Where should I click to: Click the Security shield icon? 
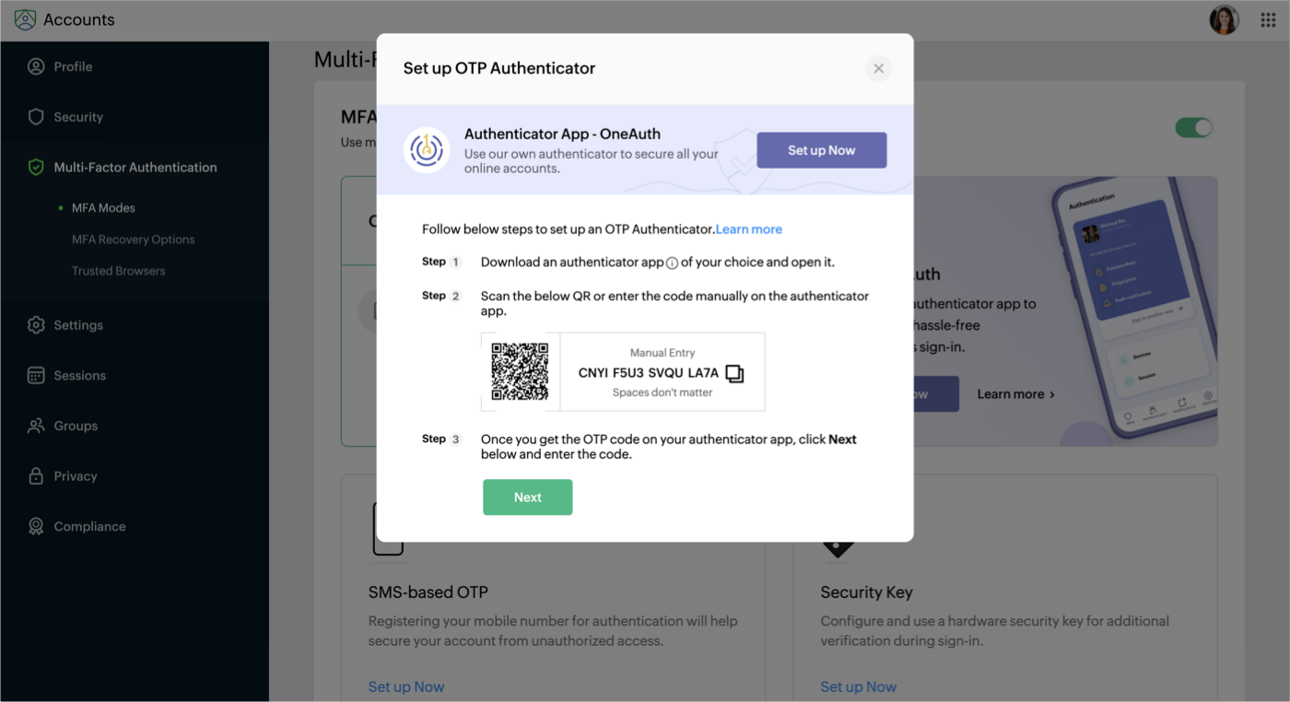pos(36,117)
